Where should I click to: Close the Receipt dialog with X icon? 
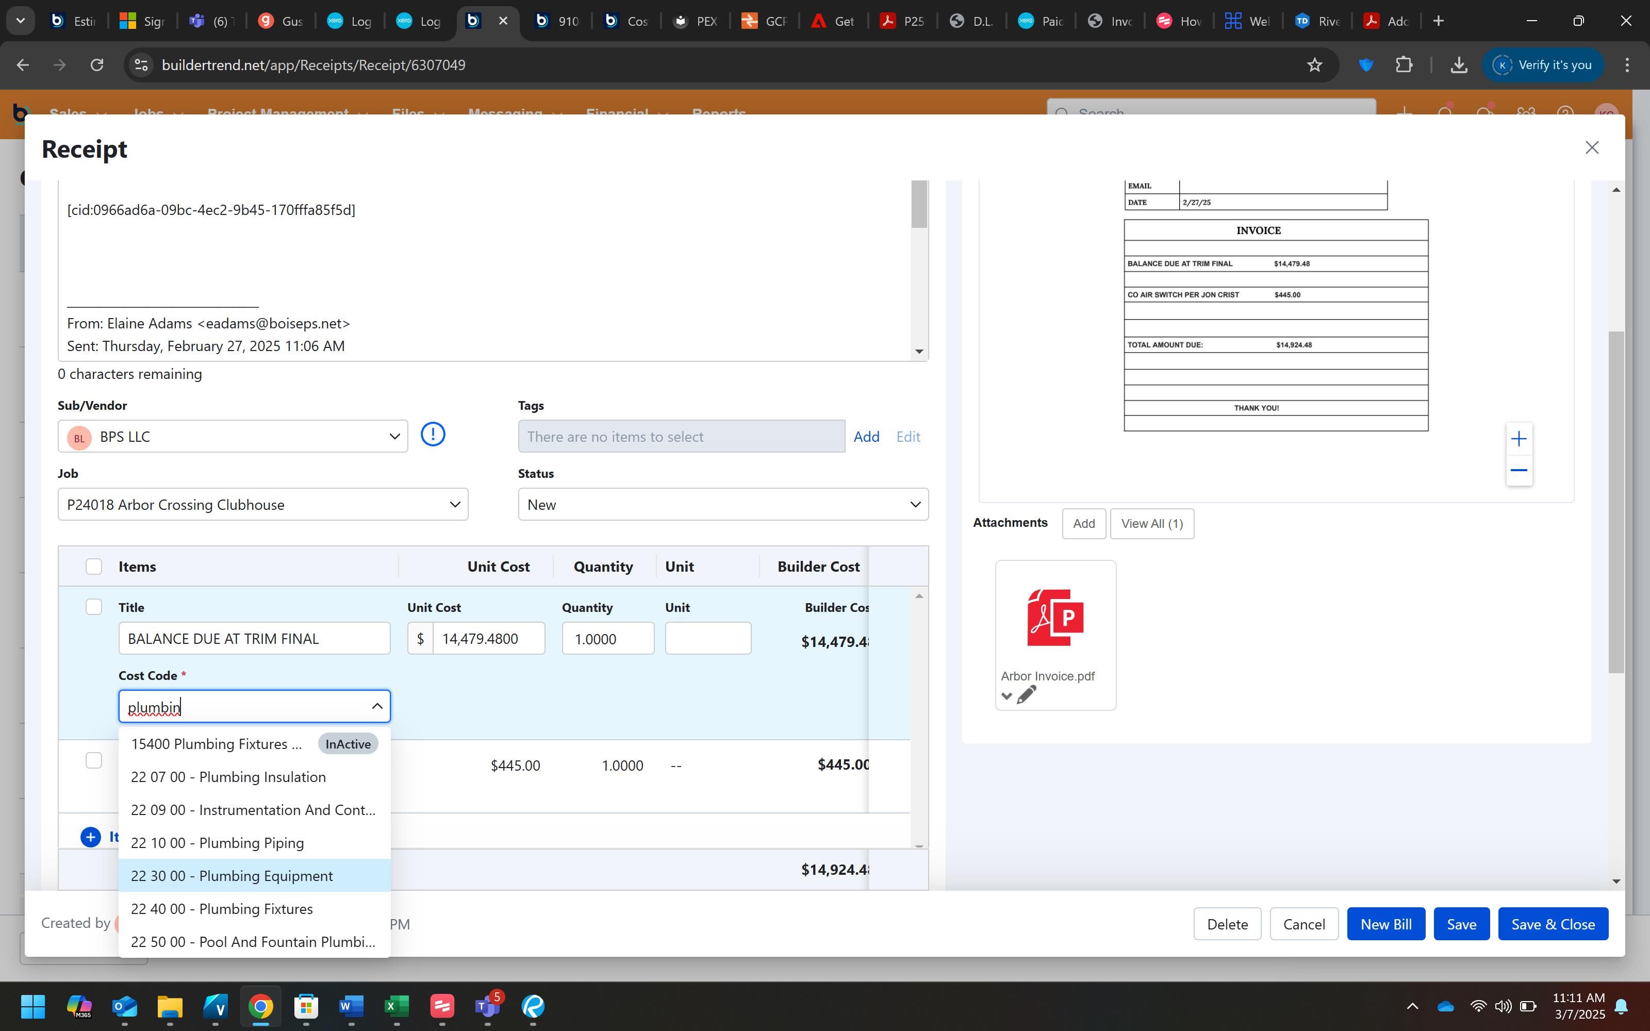click(1591, 148)
